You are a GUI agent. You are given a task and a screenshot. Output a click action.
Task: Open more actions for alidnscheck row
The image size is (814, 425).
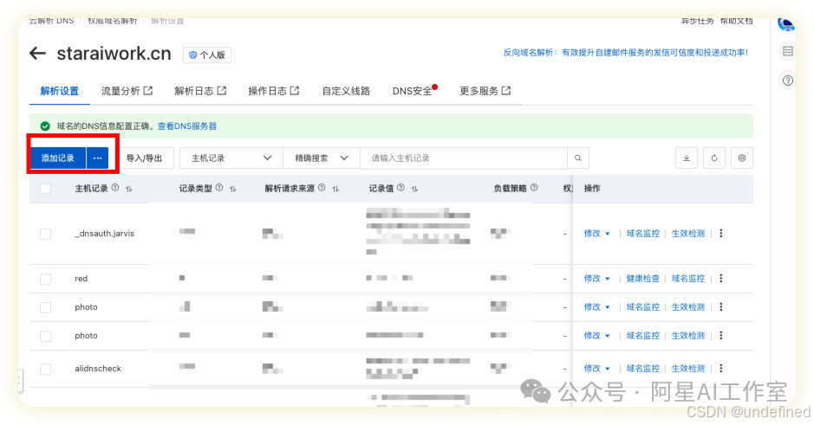click(721, 369)
